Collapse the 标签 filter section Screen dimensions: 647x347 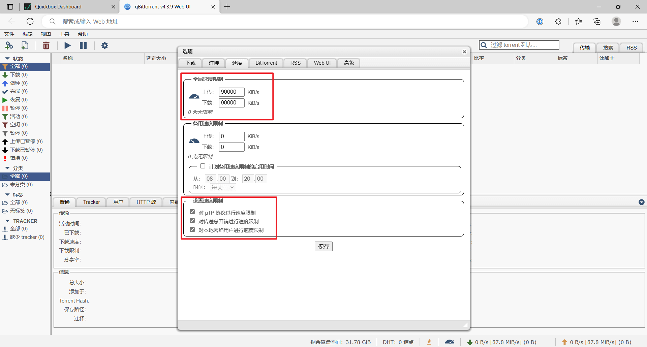7,195
